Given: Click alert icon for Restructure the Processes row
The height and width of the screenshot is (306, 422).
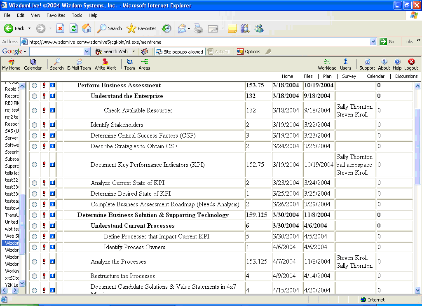Looking at the screenshot, I should (44, 276).
